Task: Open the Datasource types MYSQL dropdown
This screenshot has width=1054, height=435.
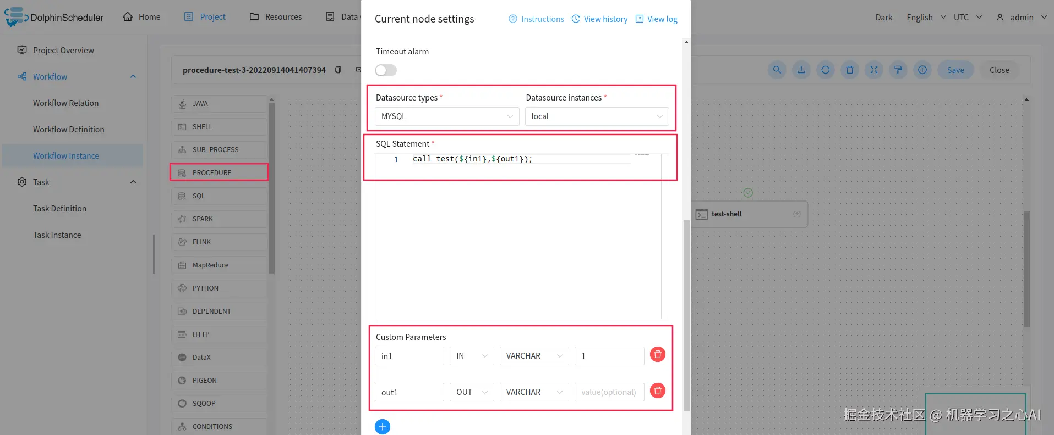Action: point(447,116)
